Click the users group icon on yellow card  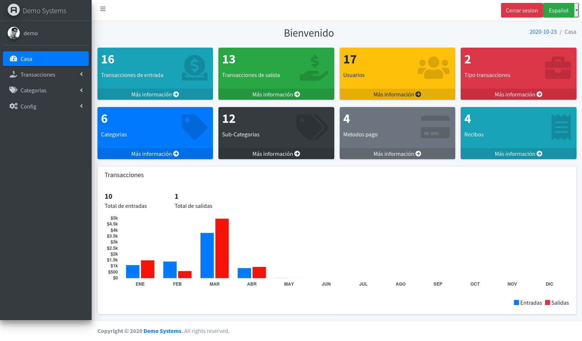point(434,68)
